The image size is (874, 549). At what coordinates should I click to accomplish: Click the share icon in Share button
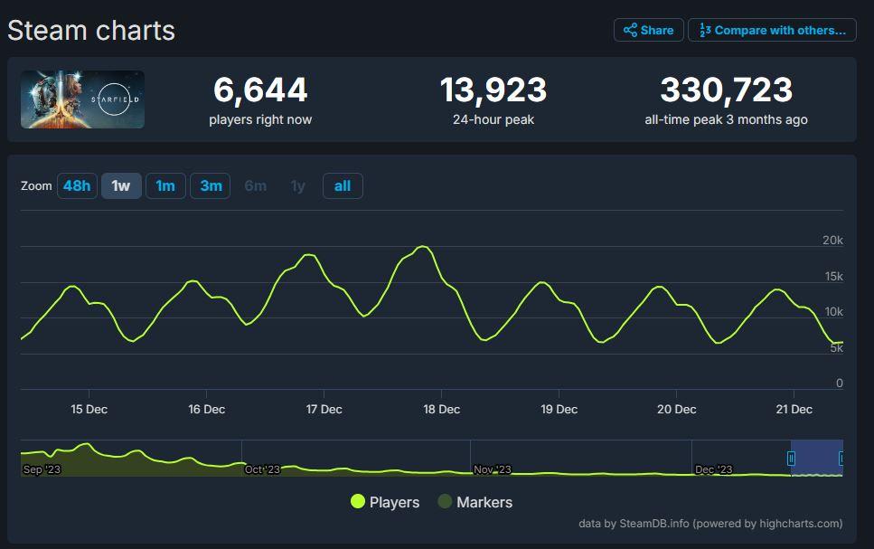[x=630, y=30]
